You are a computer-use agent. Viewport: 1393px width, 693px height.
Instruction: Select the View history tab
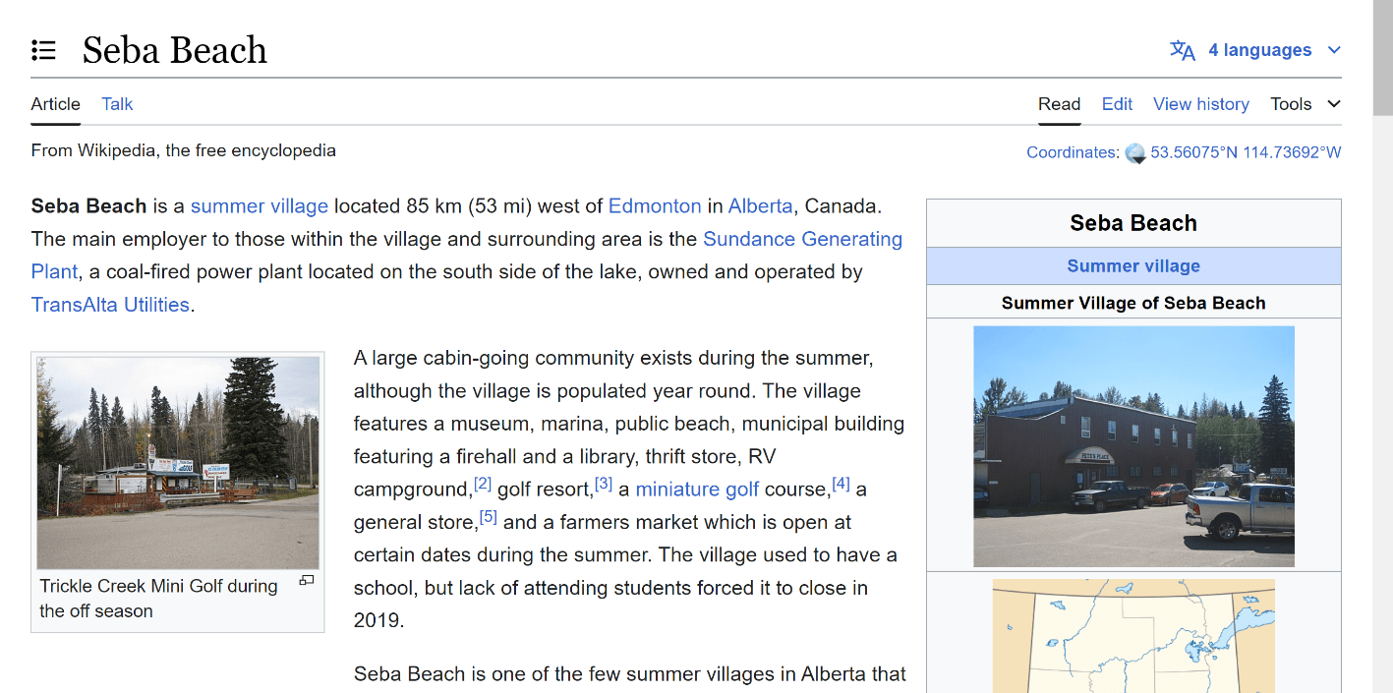(1200, 104)
